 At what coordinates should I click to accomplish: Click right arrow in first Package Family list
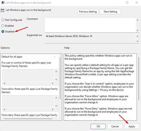[53, 83]
